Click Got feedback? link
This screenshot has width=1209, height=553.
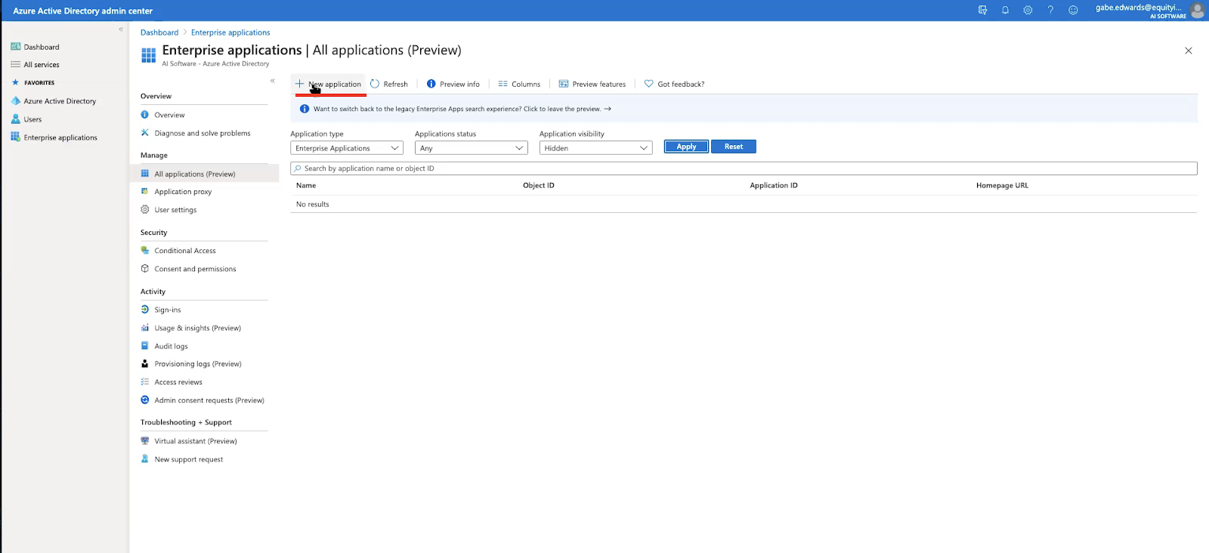pyautogui.click(x=674, y=84)
